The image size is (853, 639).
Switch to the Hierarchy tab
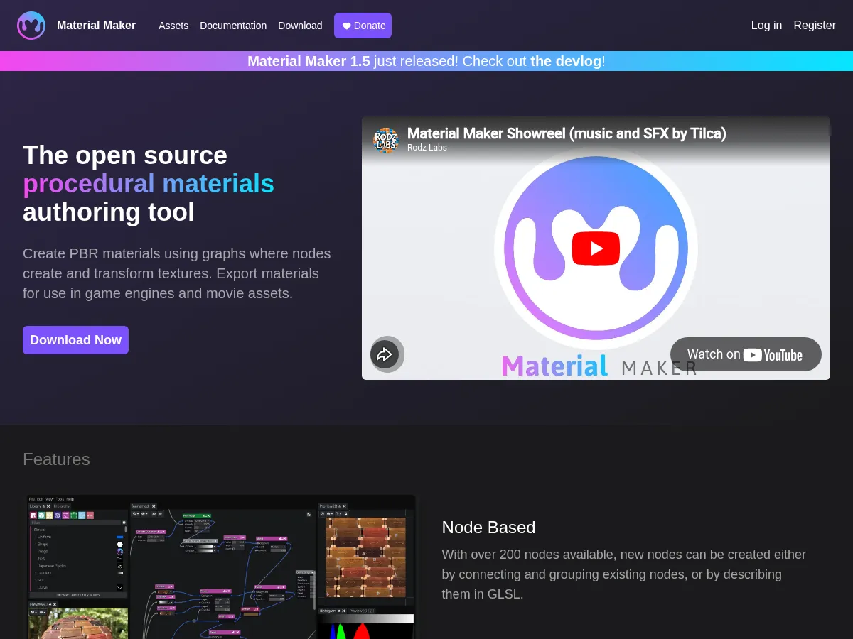click(x=62, y=506)
